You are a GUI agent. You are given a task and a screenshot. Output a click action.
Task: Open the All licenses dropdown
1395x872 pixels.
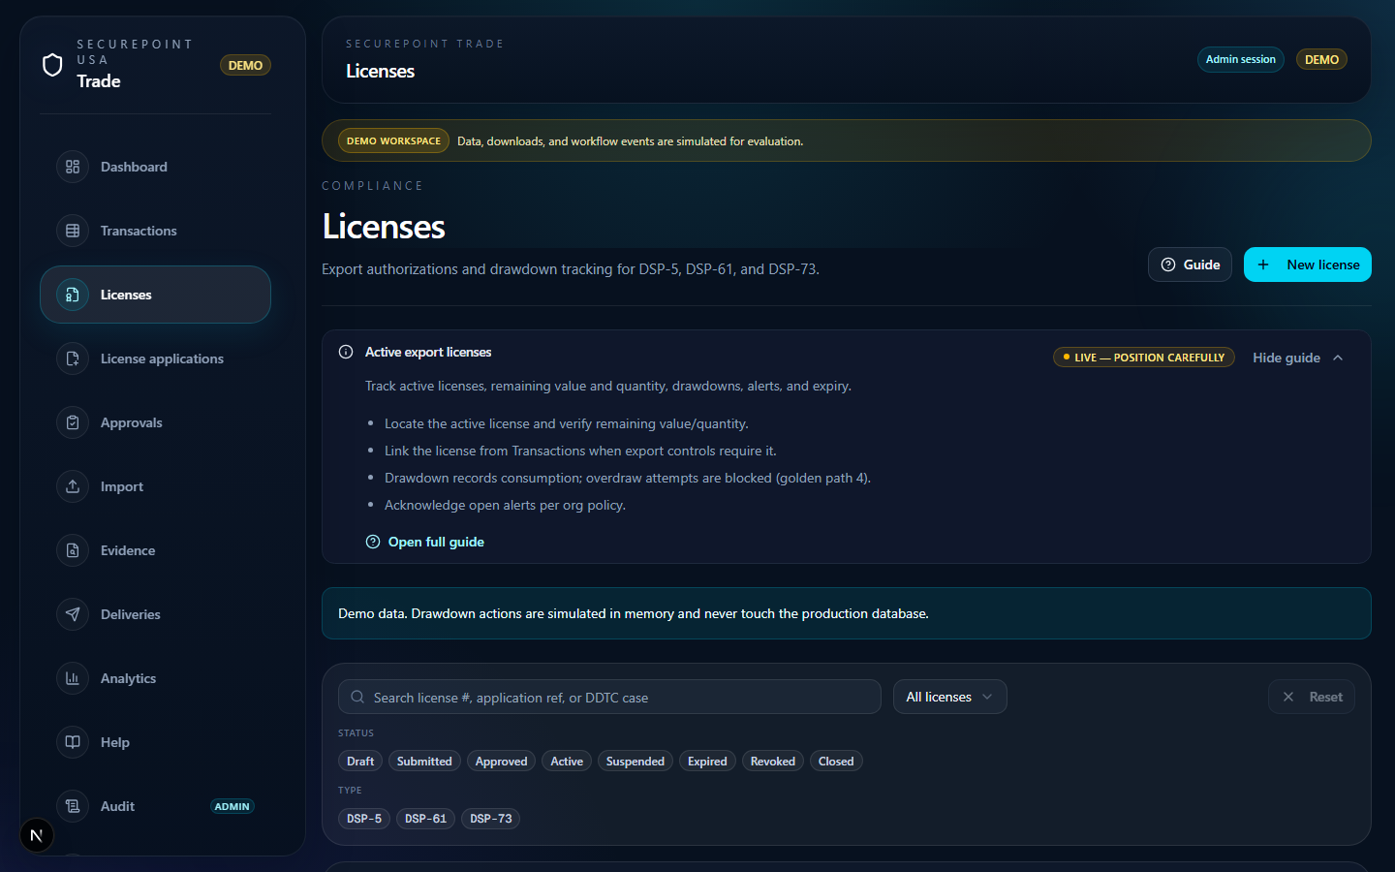click(949, 697)
